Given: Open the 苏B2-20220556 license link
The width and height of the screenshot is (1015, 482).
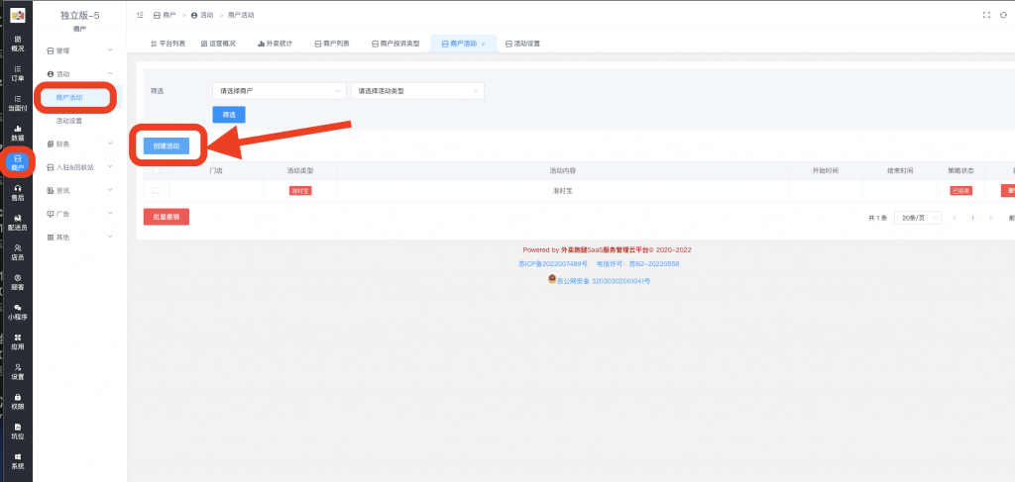Looking at the screenshot, I should (654, 264).
